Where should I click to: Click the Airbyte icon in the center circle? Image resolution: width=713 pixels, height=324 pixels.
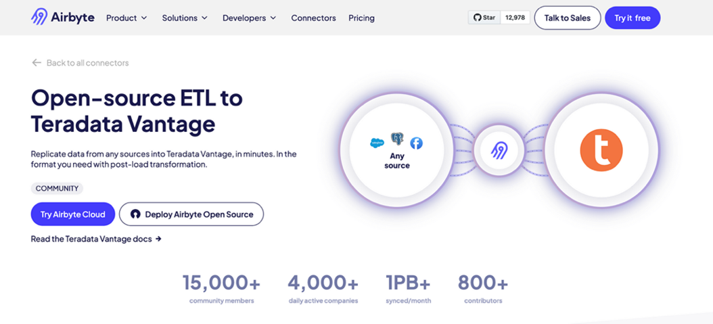click(499, 150)
